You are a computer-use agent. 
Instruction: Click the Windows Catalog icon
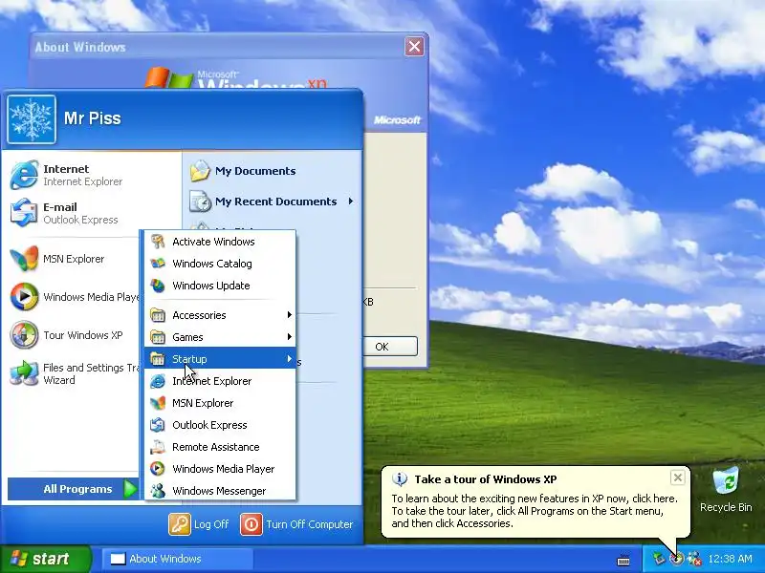click(157, 264)
